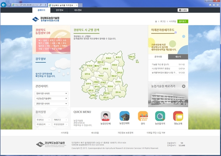Screen dimensions: 221x156
Task: Switch to the 강우정보 top menu
Action: (59, 10)
